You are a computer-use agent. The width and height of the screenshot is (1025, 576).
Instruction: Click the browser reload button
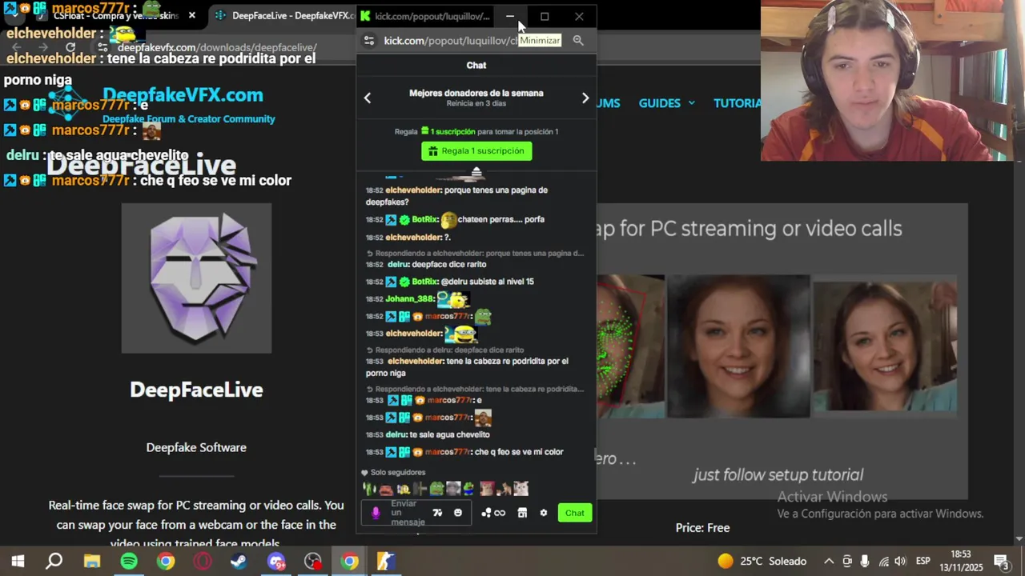(x=70, y=47)
